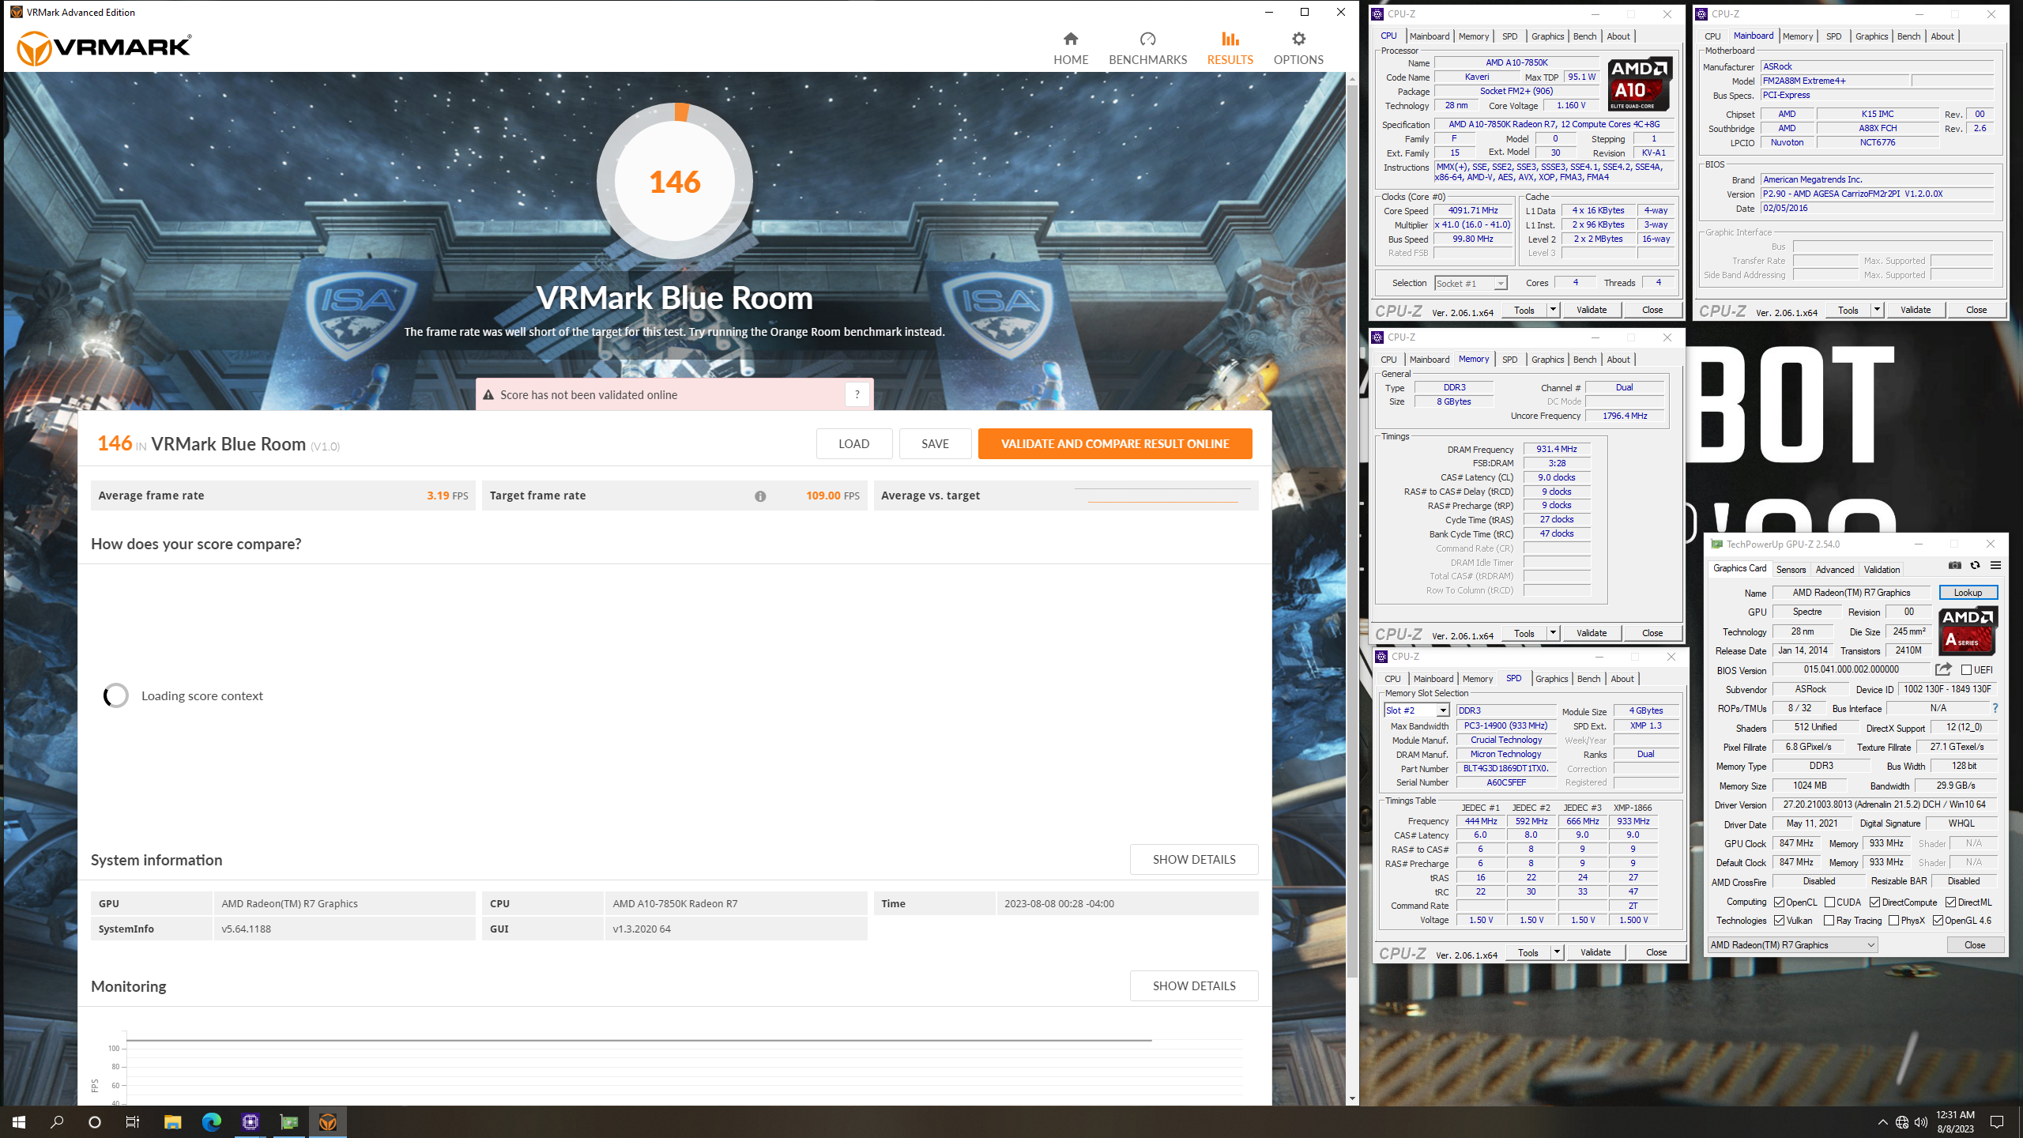
Task: Click the LOAD button in VRMark
Action: coord(853,443)
